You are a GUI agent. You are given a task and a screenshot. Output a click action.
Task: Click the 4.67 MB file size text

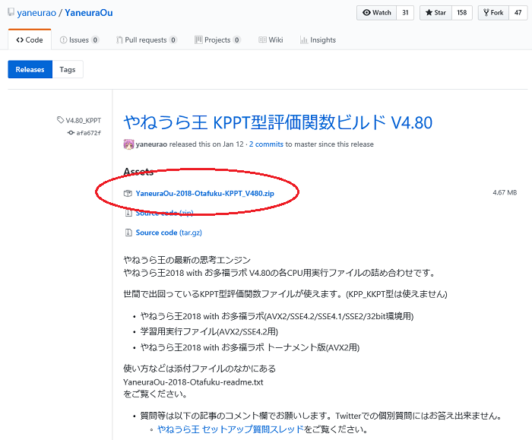tap(505, 193)
